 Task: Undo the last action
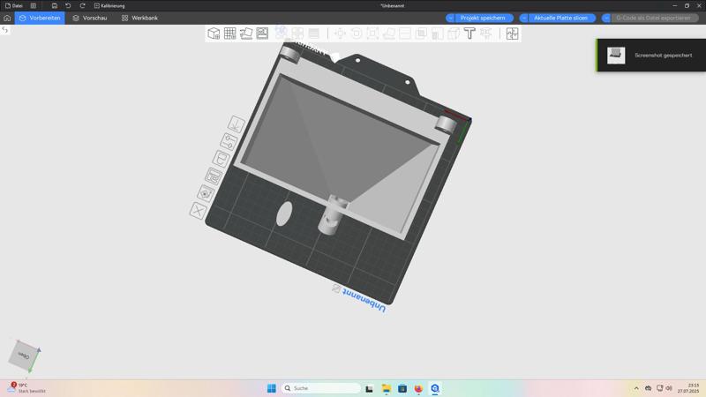tap(68, 6)
